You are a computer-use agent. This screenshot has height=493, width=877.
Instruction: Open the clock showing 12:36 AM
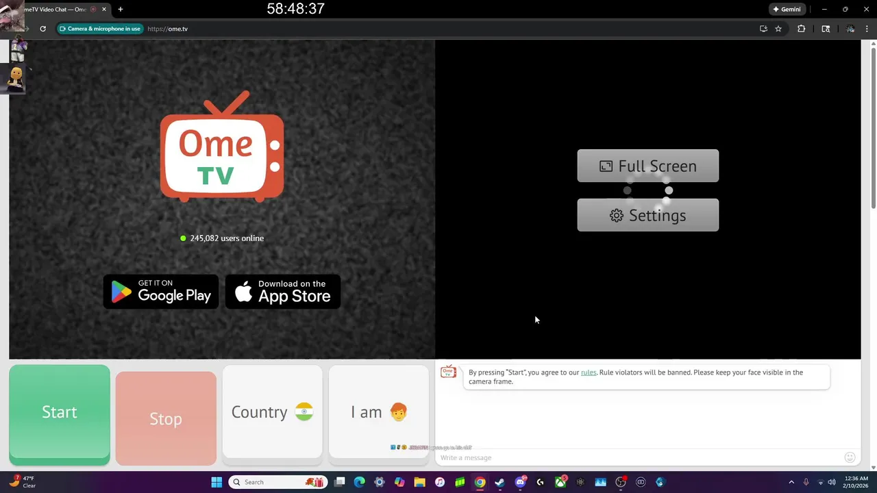[856, 482]
